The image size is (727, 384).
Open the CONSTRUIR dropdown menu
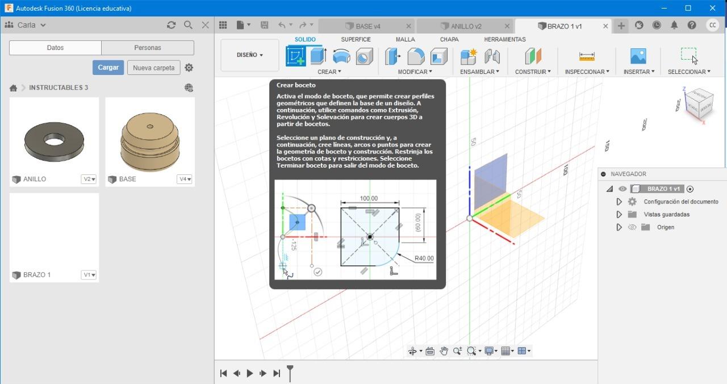[x=533, y=72]
